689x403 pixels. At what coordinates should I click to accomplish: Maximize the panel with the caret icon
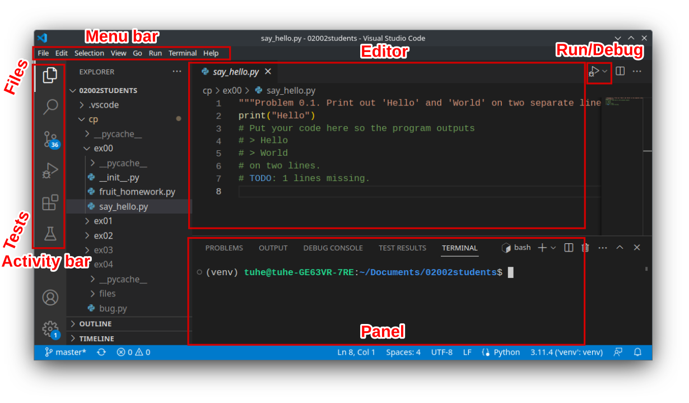pos(620,248)
